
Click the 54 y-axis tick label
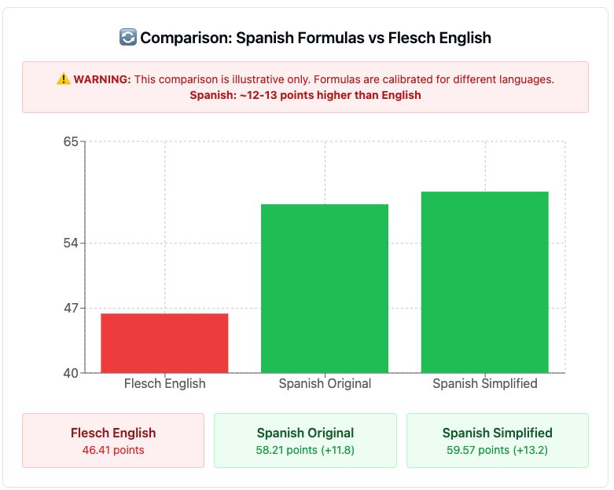pyautogui.click(x=71, y=243)
